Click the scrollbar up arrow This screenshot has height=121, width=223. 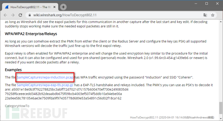(x=221, y=22)
